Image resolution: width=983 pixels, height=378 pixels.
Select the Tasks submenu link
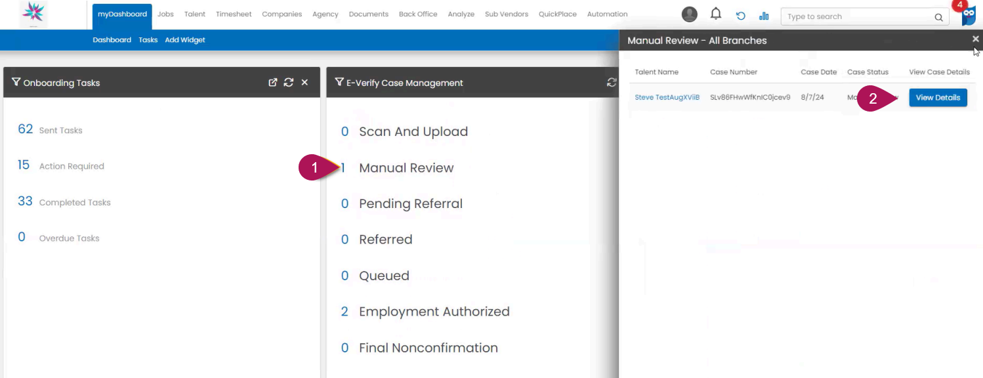(x=148, y=40)
